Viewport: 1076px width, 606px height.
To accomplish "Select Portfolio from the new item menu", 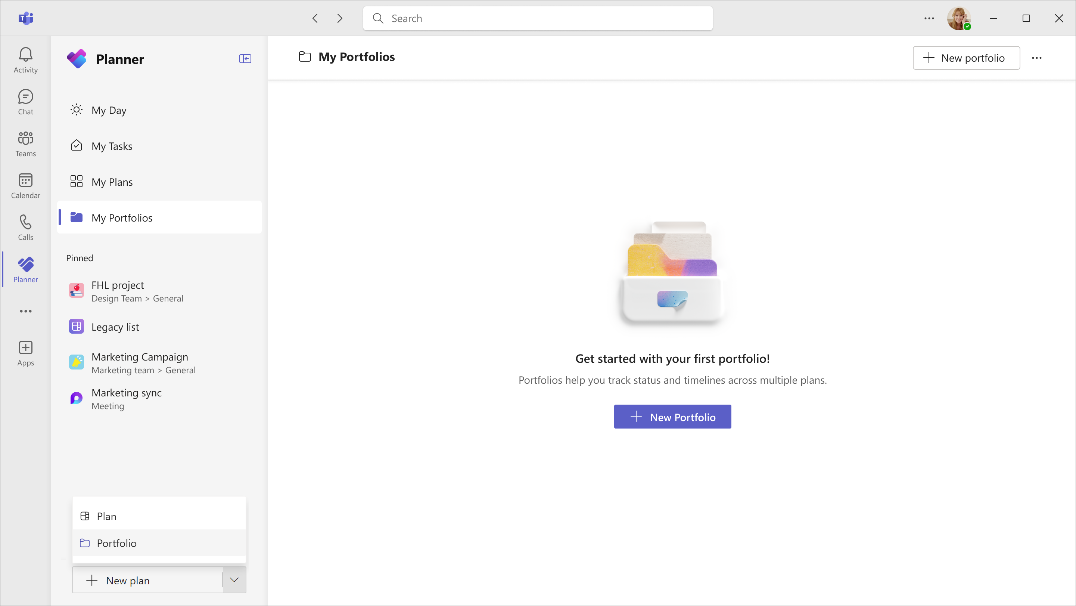I will coord(116,543).
